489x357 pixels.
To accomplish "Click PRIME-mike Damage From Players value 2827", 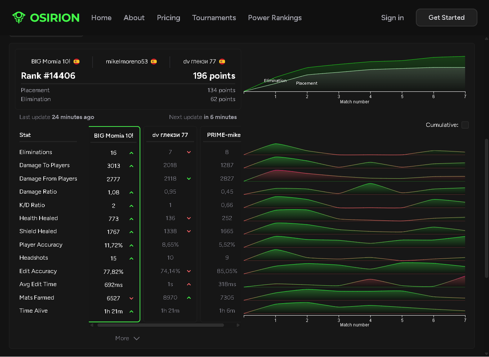I will 227,178.
